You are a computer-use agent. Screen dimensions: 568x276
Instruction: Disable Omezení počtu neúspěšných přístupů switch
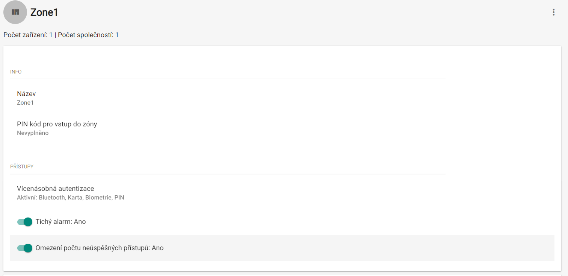point(25,248)
